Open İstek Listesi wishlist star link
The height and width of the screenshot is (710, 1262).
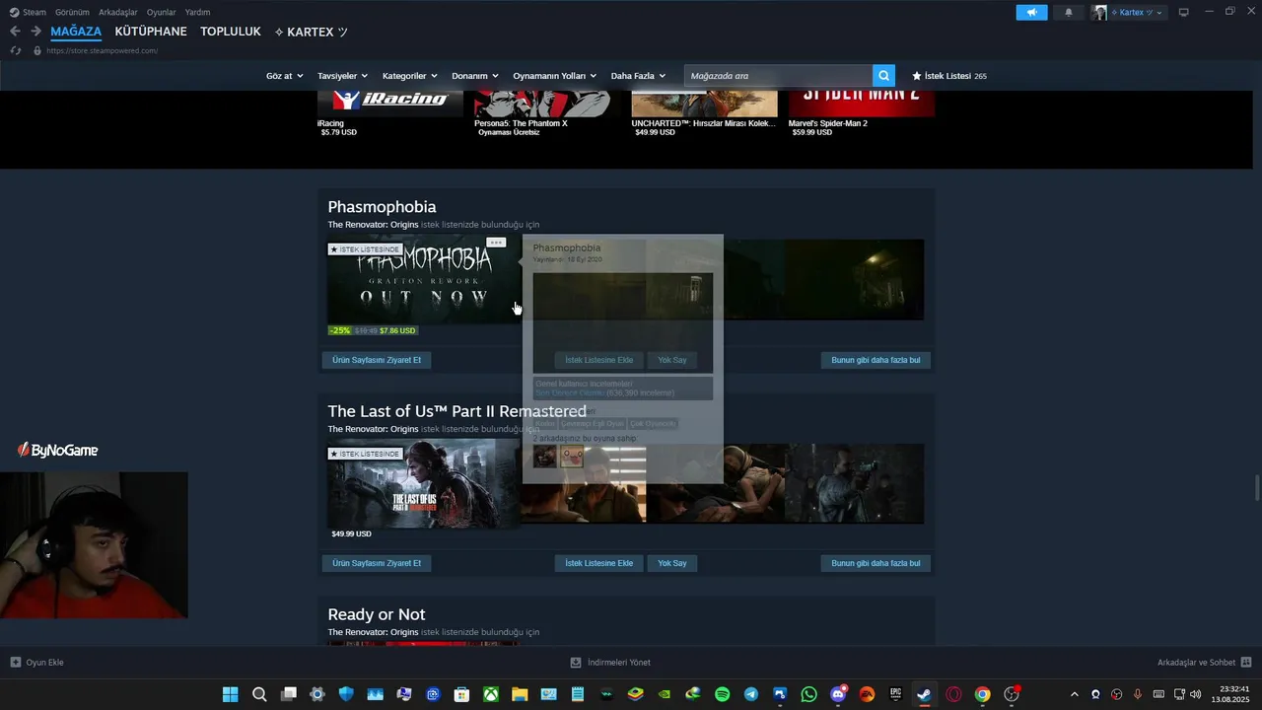948,76
